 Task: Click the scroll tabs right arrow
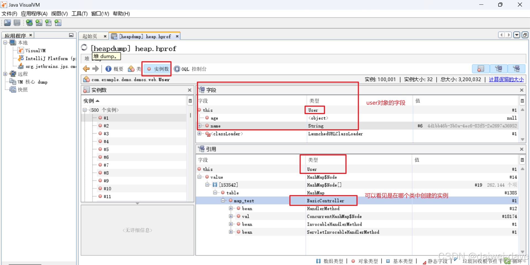click(508, 35)
